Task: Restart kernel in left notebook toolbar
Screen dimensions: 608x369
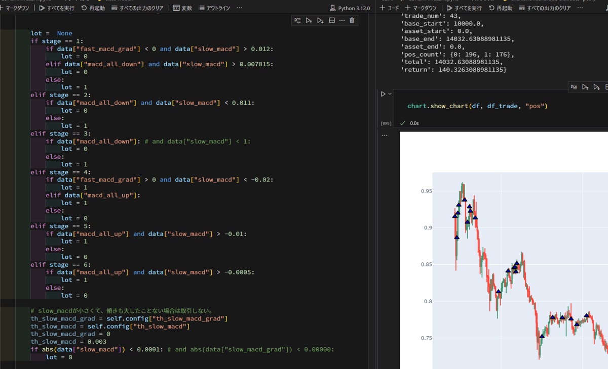Action: (92, 8)
